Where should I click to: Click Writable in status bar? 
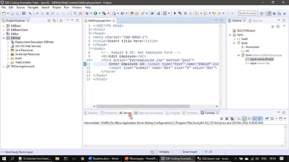[164, 152]
